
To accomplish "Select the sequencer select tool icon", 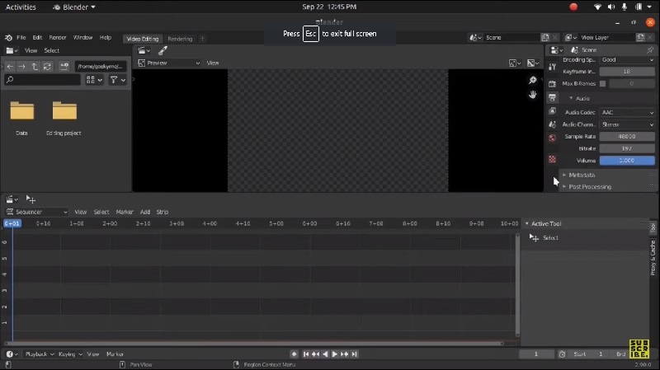I will [31, 199].
